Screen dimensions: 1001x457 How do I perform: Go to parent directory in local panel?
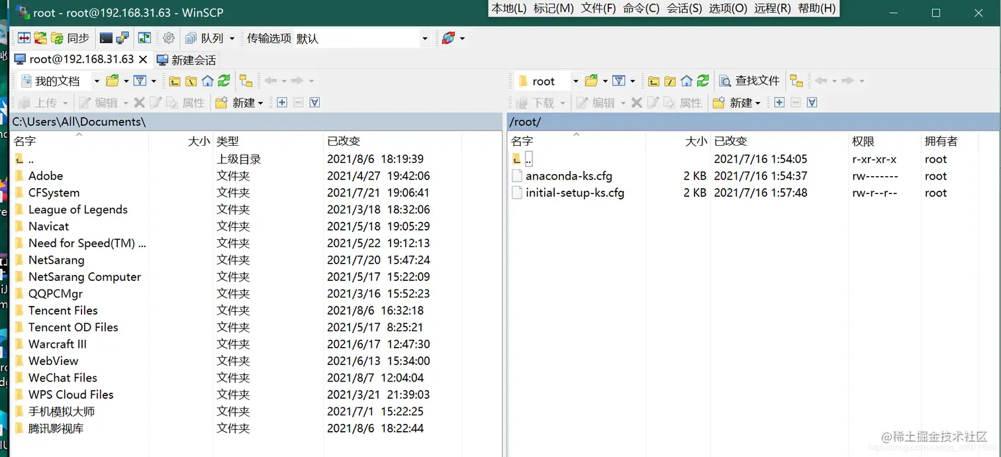click(x=175, y=81)
